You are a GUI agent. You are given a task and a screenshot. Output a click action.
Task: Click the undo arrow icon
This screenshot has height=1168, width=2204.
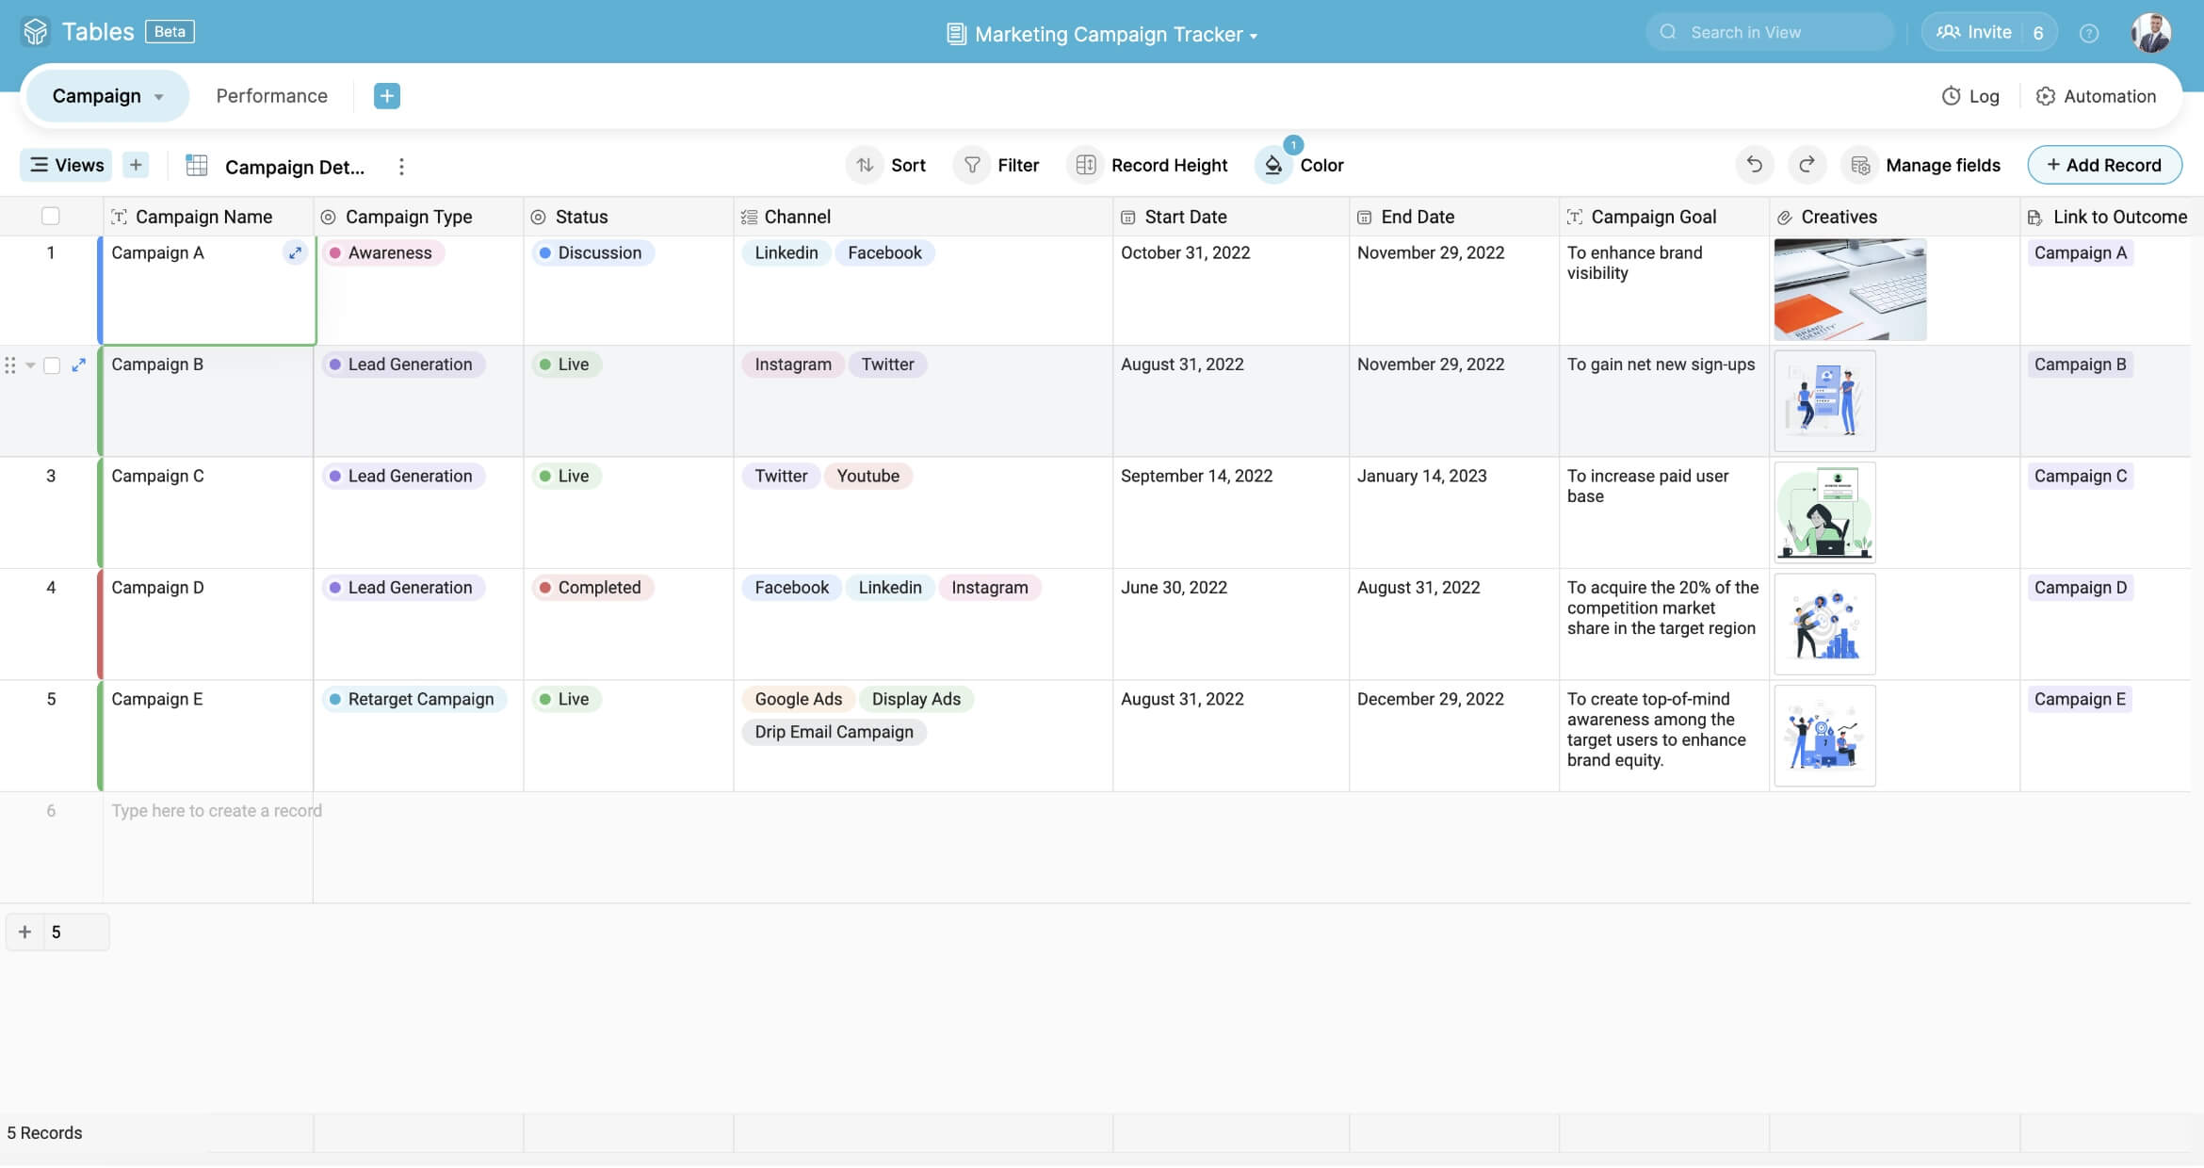(x=1754, y=165)
